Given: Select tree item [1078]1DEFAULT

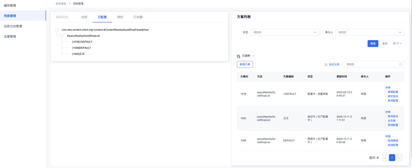Looking at the screenshot, I should (82, 42).
